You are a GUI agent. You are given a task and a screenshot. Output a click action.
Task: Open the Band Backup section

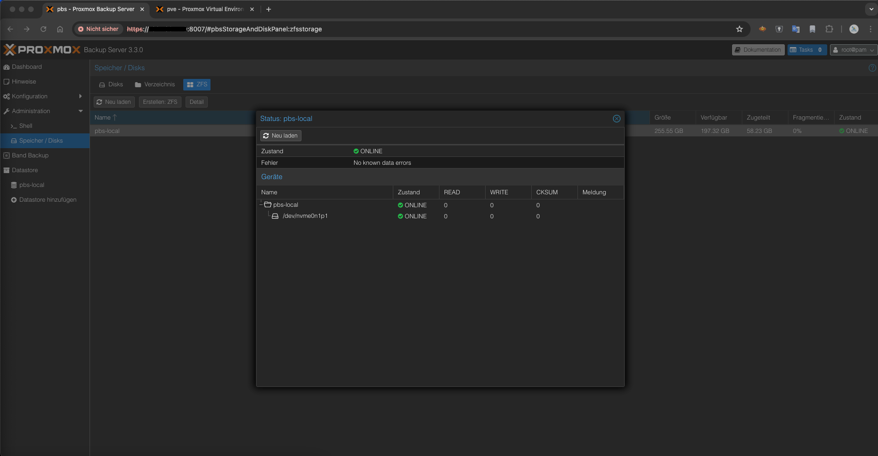30,155
